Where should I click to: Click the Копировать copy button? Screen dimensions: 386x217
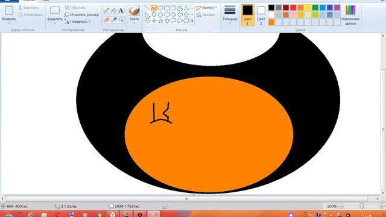[x=31, y=14]
